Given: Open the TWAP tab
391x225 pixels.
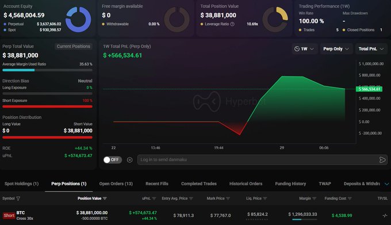Looking at the screenshot, I should (325, 184).
